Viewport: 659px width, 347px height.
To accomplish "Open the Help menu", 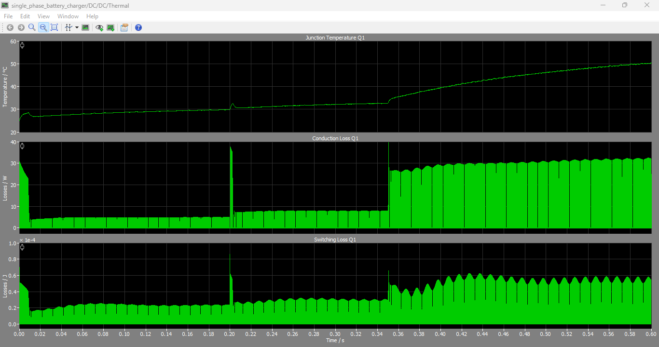I will 92,16.
